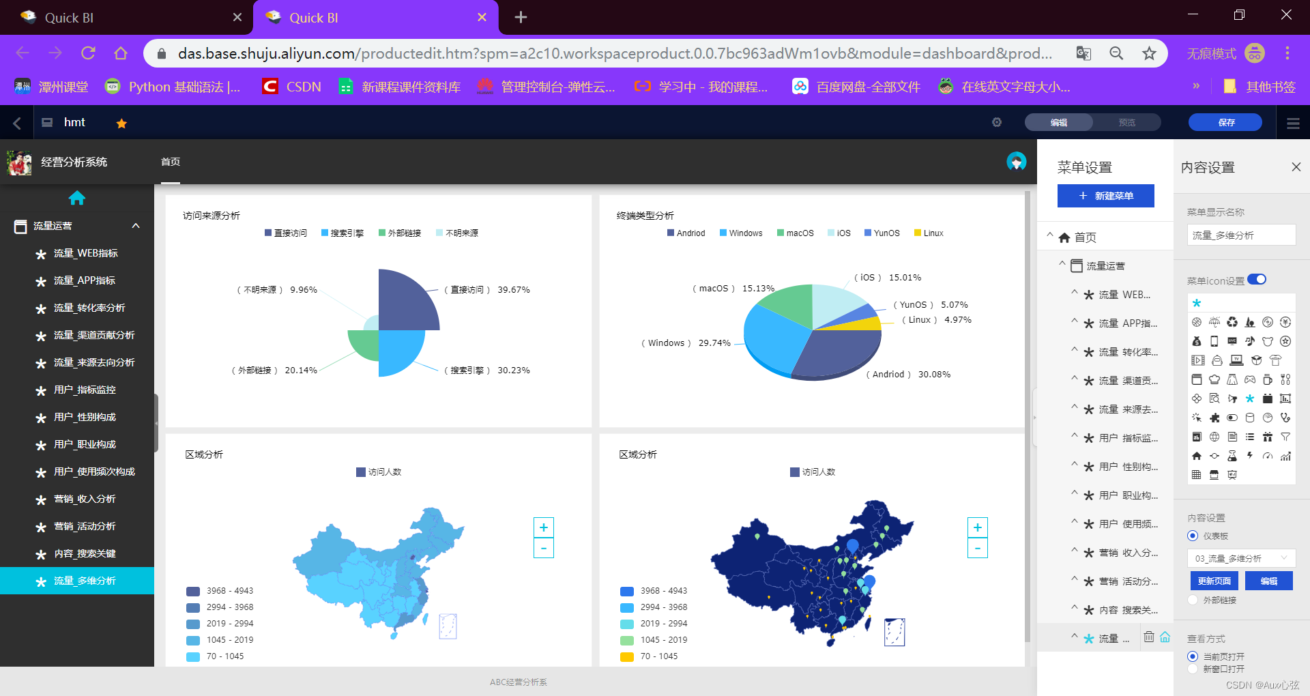This screenshot has height=696, width=1310.
Task: Choose the globe icon from the icon picker
Action: point(1213,436)
